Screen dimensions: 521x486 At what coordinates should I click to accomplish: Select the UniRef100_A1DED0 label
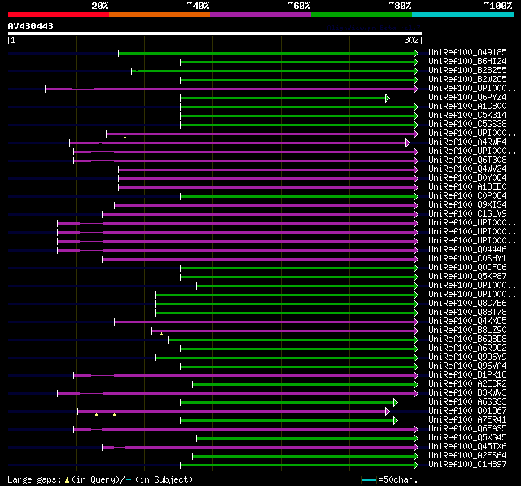coord(467,187)
